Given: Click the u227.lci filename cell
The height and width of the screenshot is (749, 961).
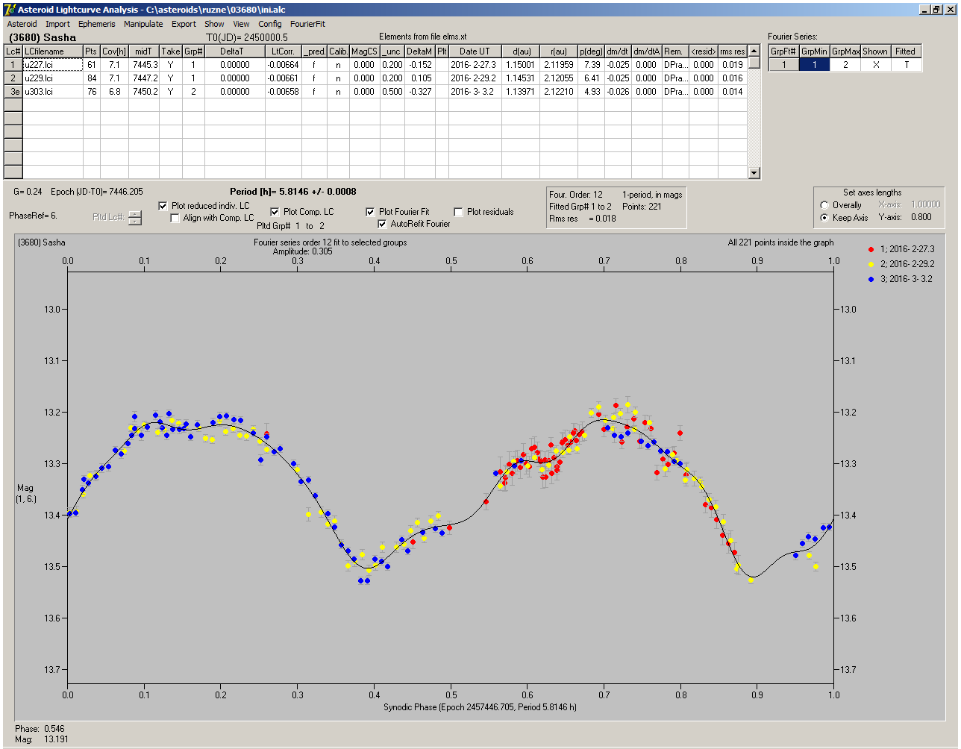Looking at the screenshot, I should (x=53, y=65).
